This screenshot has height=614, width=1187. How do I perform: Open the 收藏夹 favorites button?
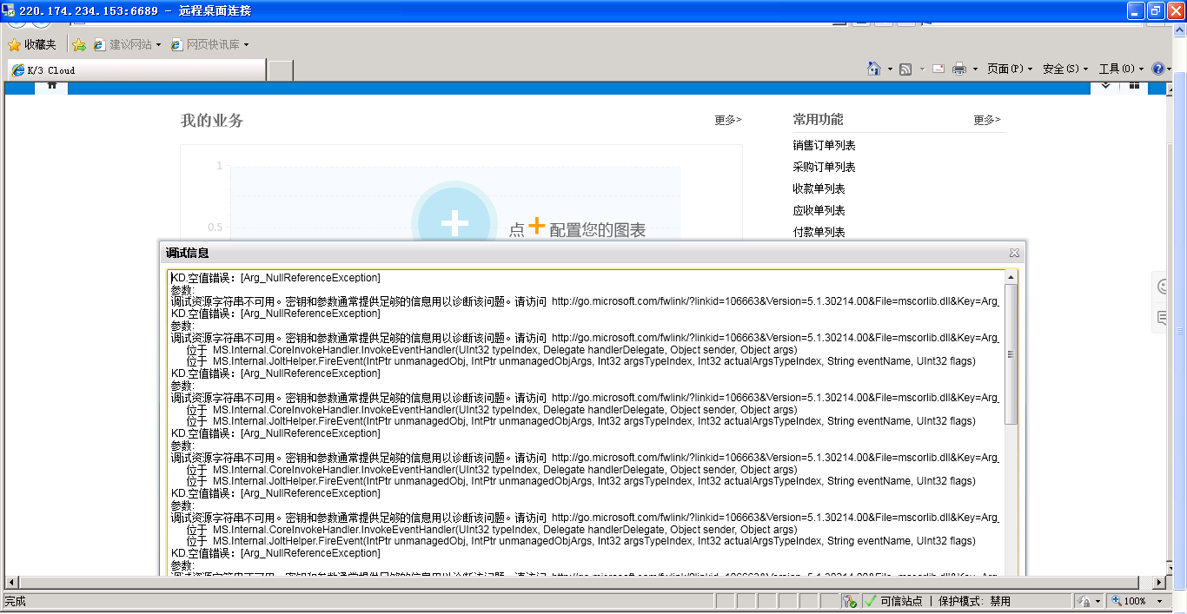coord(32,44)
